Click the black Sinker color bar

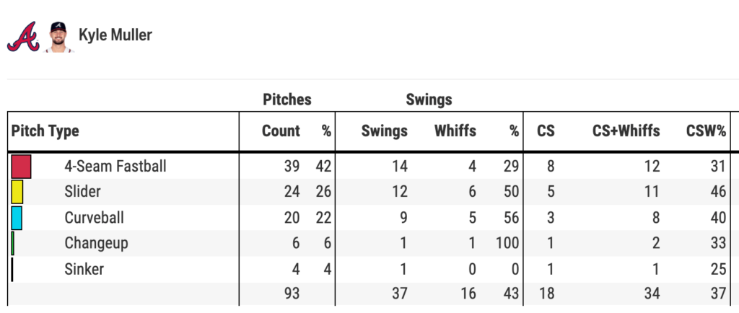tap(12, 269)
